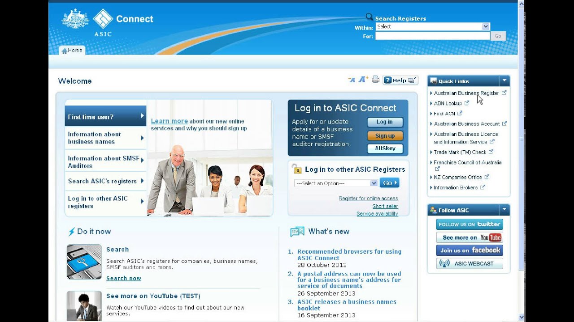Open the Service availability link
This screenshot has width=574, height=322.
[x=377, y=214]
